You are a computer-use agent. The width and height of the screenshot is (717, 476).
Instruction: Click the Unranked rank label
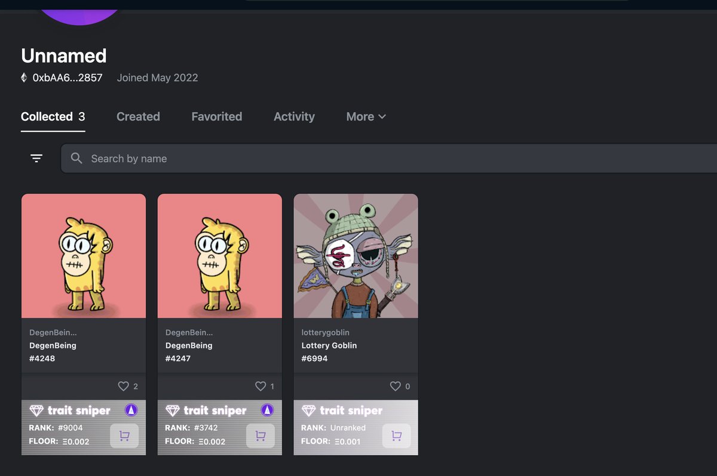(347, 428)
